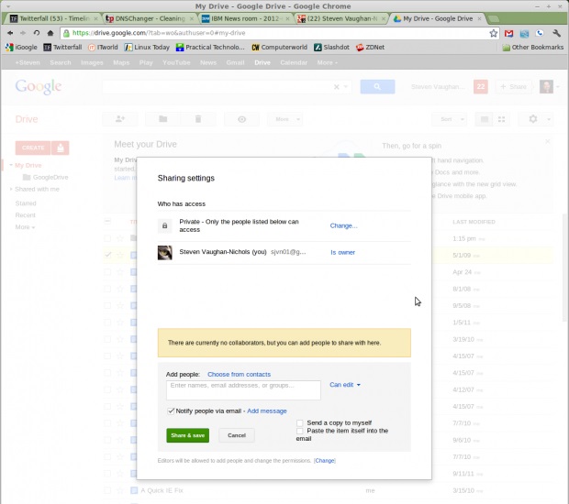Open the Google bar More dropdown

pyautogui.click(x=327, y=62)
